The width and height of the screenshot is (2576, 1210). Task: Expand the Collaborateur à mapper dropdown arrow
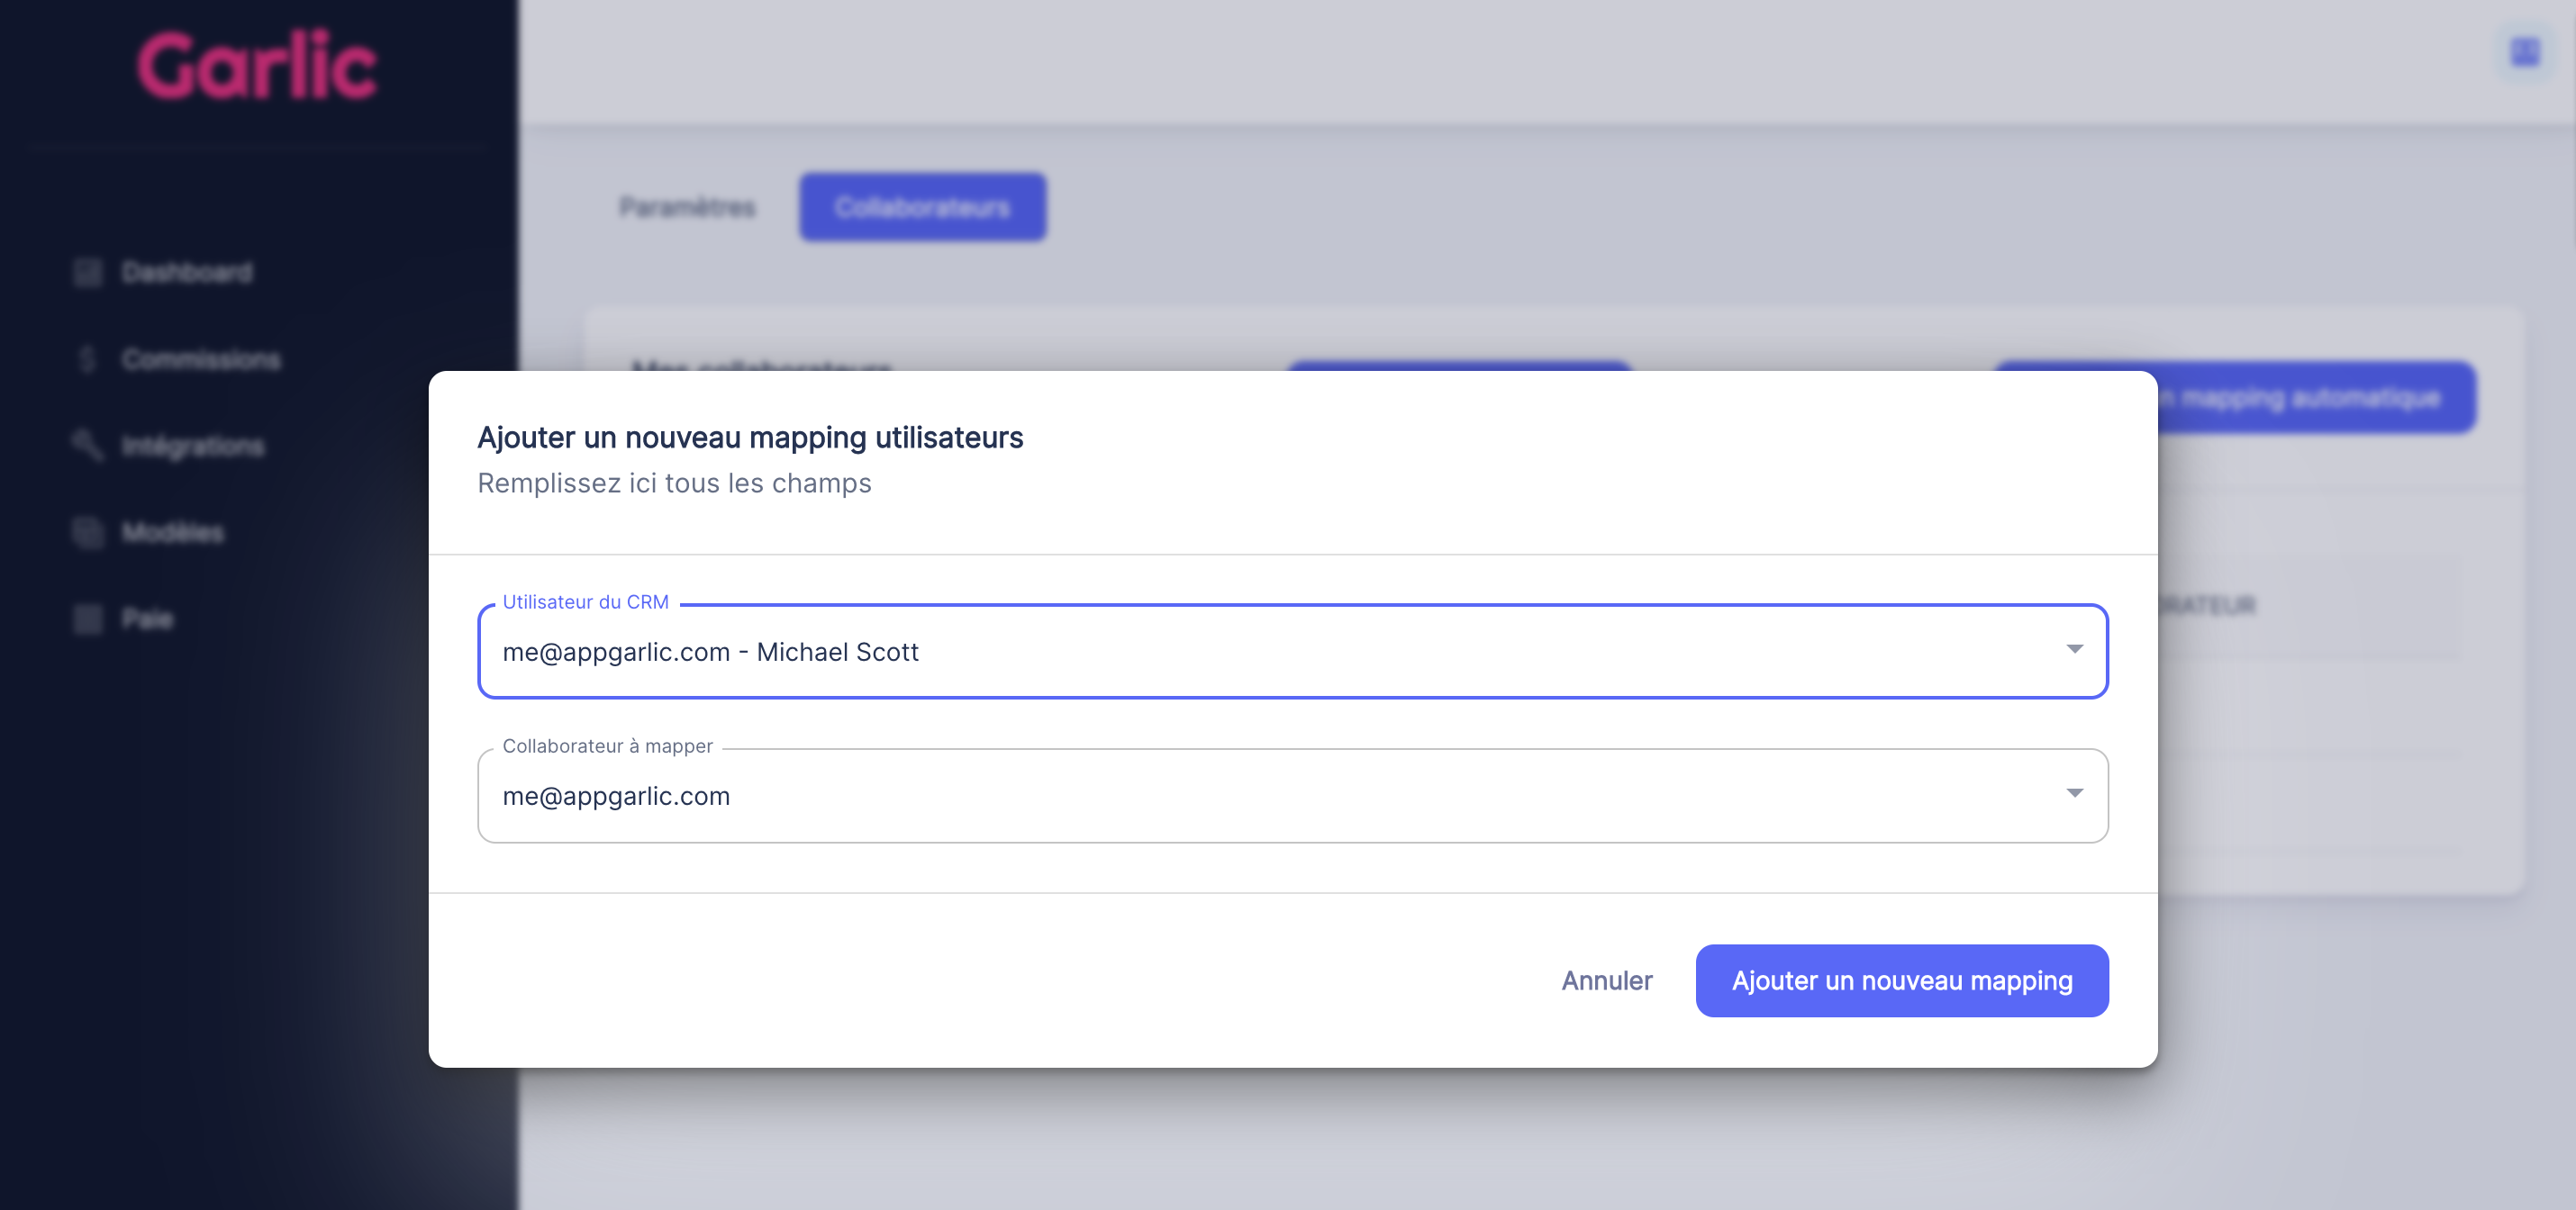pyautogui.click(x=2074, y=793)
